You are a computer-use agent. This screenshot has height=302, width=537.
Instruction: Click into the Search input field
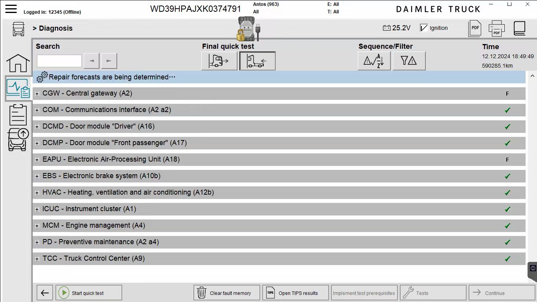coord(59,61)
